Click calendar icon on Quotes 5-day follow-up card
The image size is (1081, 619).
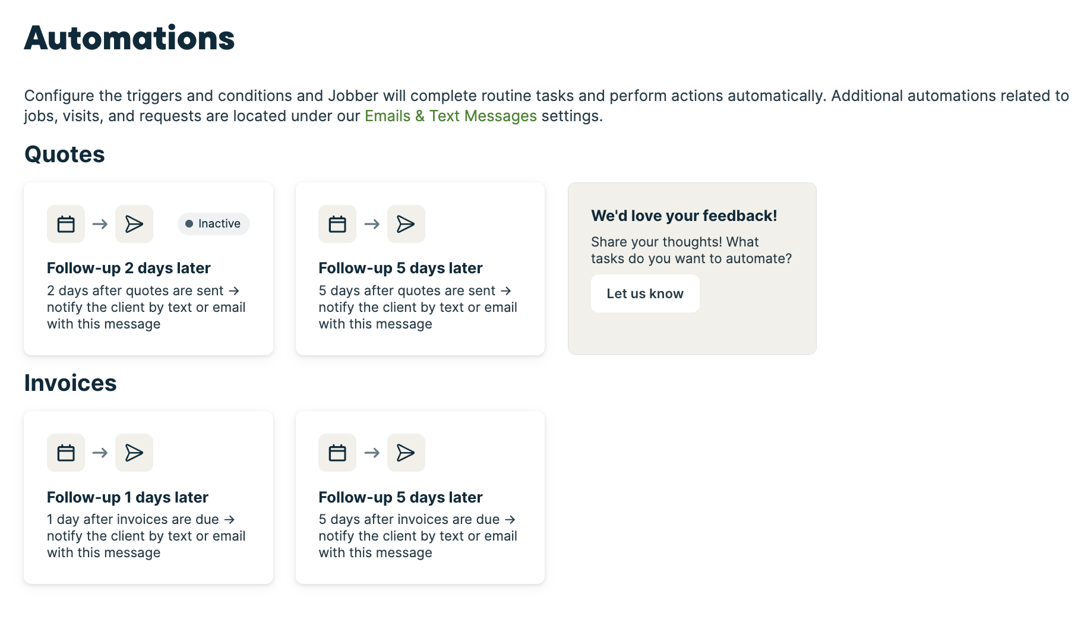click(337, 224)
